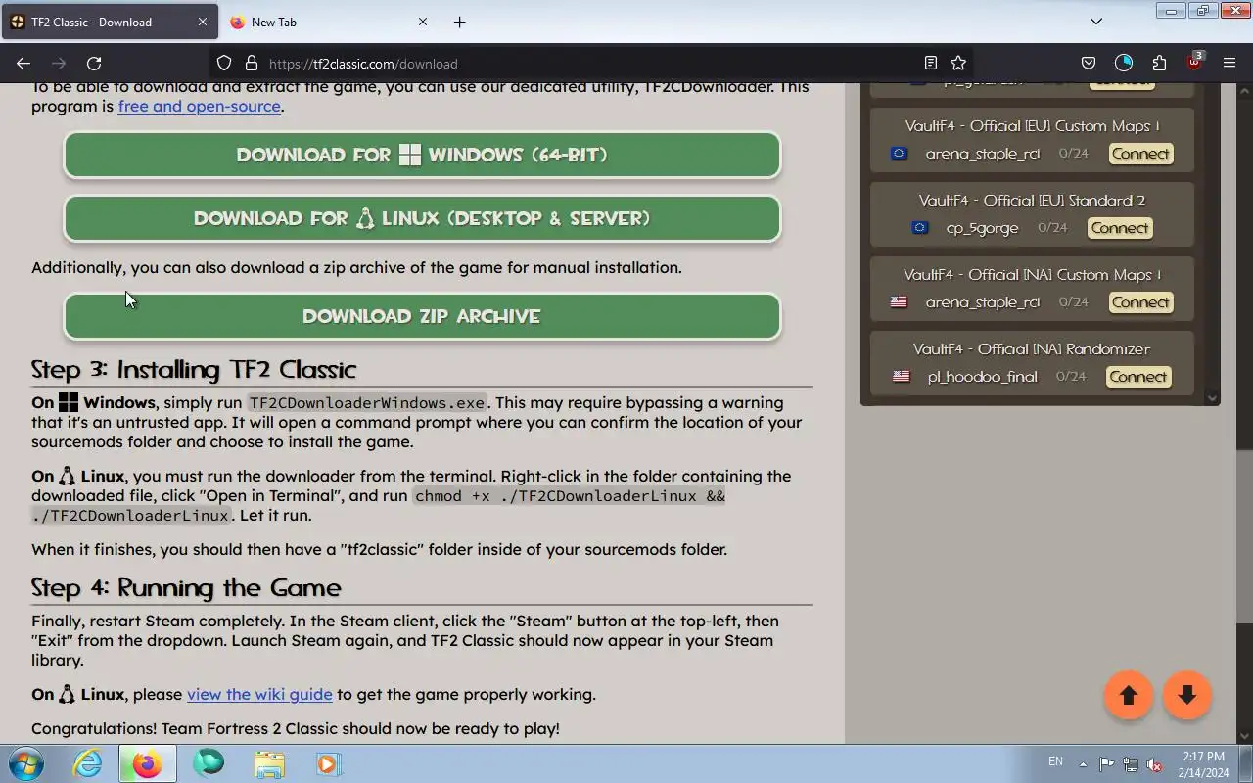This screenshot has width=1253, height=783.
Task: Open the free and open-source link
Action: click(x=200, y=106)
